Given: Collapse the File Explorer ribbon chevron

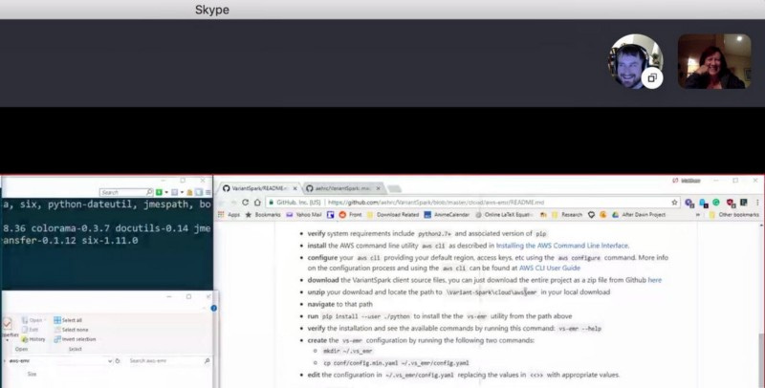Looking at the screenshot, I should tap(204, 308).
